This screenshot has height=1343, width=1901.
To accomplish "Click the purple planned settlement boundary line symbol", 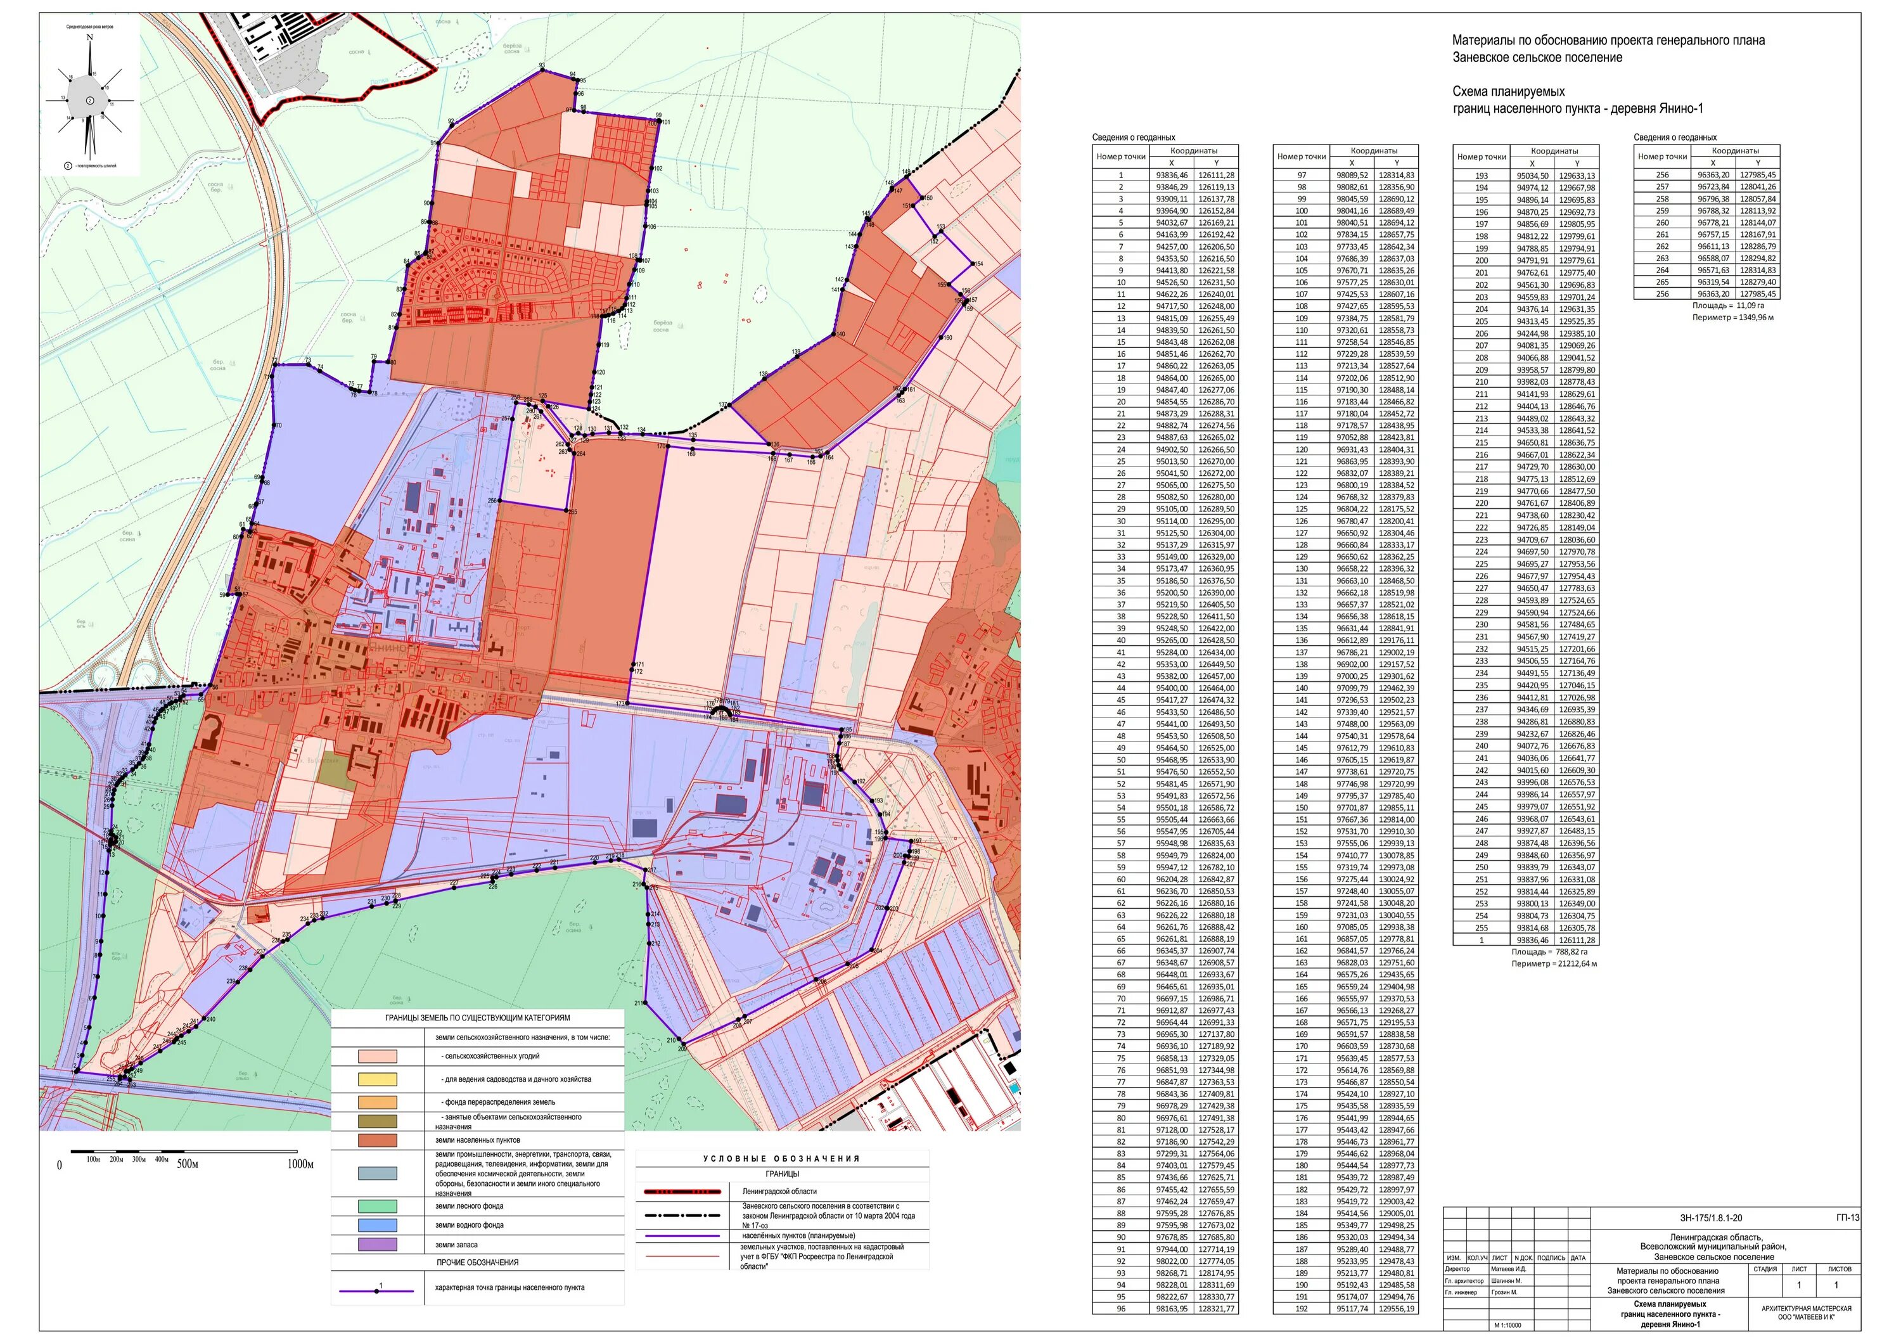I will (x=681, y=1236).
